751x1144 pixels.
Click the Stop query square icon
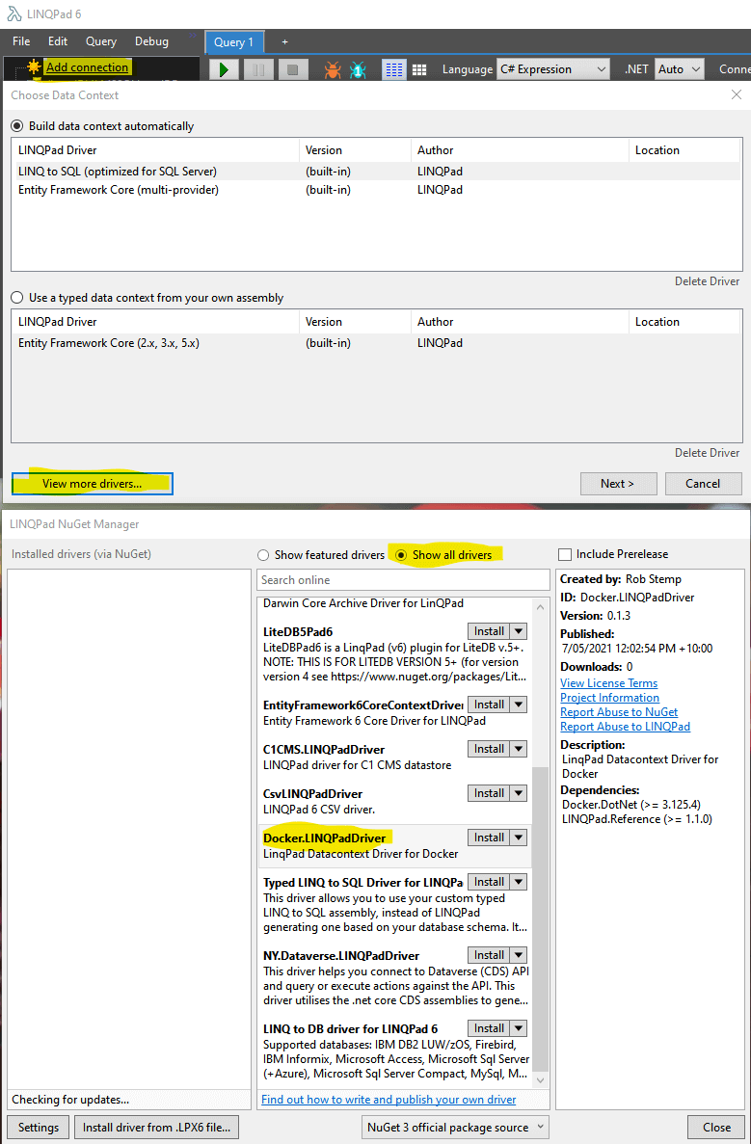coord(292,69)
